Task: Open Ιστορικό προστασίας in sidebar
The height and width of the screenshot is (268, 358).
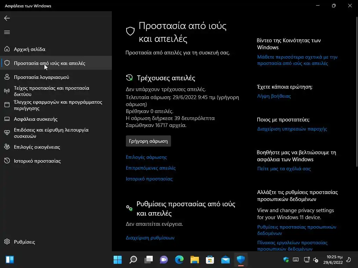Action: coord(56,161)
